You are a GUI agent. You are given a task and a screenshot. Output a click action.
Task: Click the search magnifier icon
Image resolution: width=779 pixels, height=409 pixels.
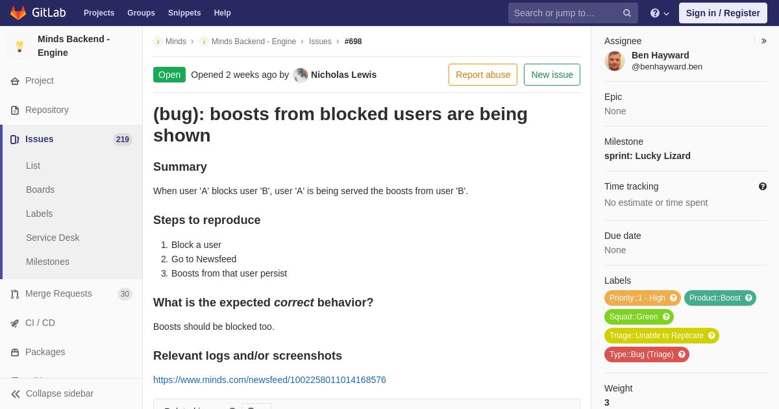coord(627,13)
